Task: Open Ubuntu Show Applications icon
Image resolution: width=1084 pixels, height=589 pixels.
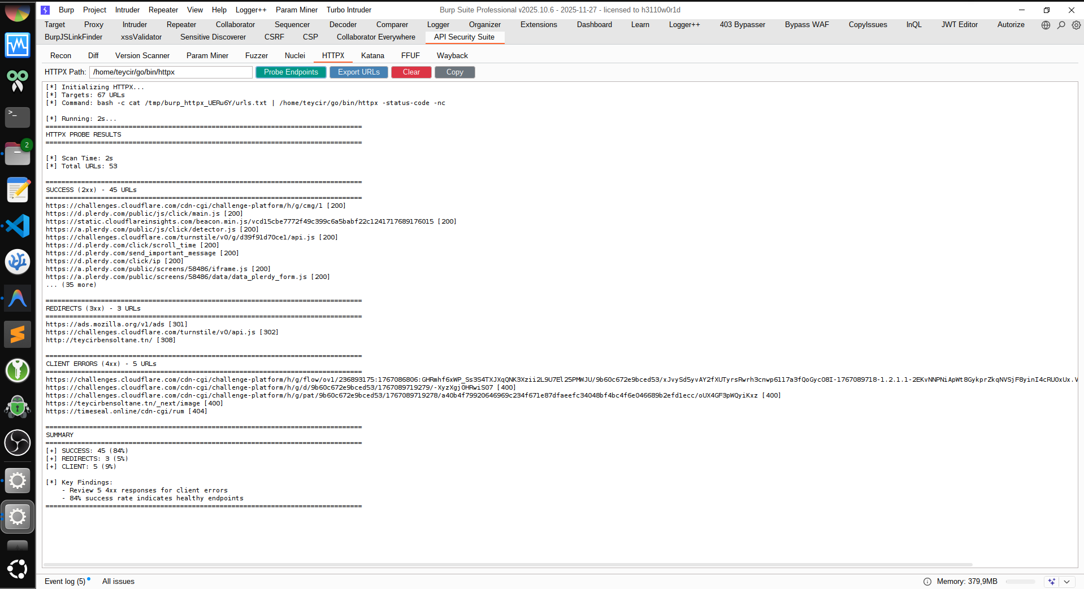Action: (18, 569)
